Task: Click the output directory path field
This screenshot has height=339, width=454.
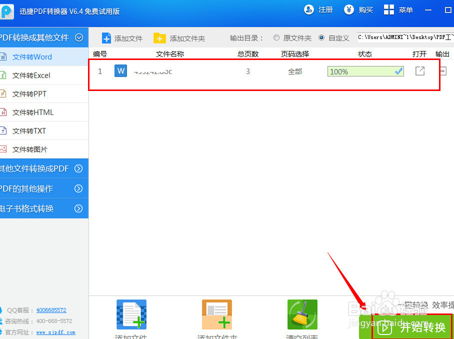Action: pos(405,37)
